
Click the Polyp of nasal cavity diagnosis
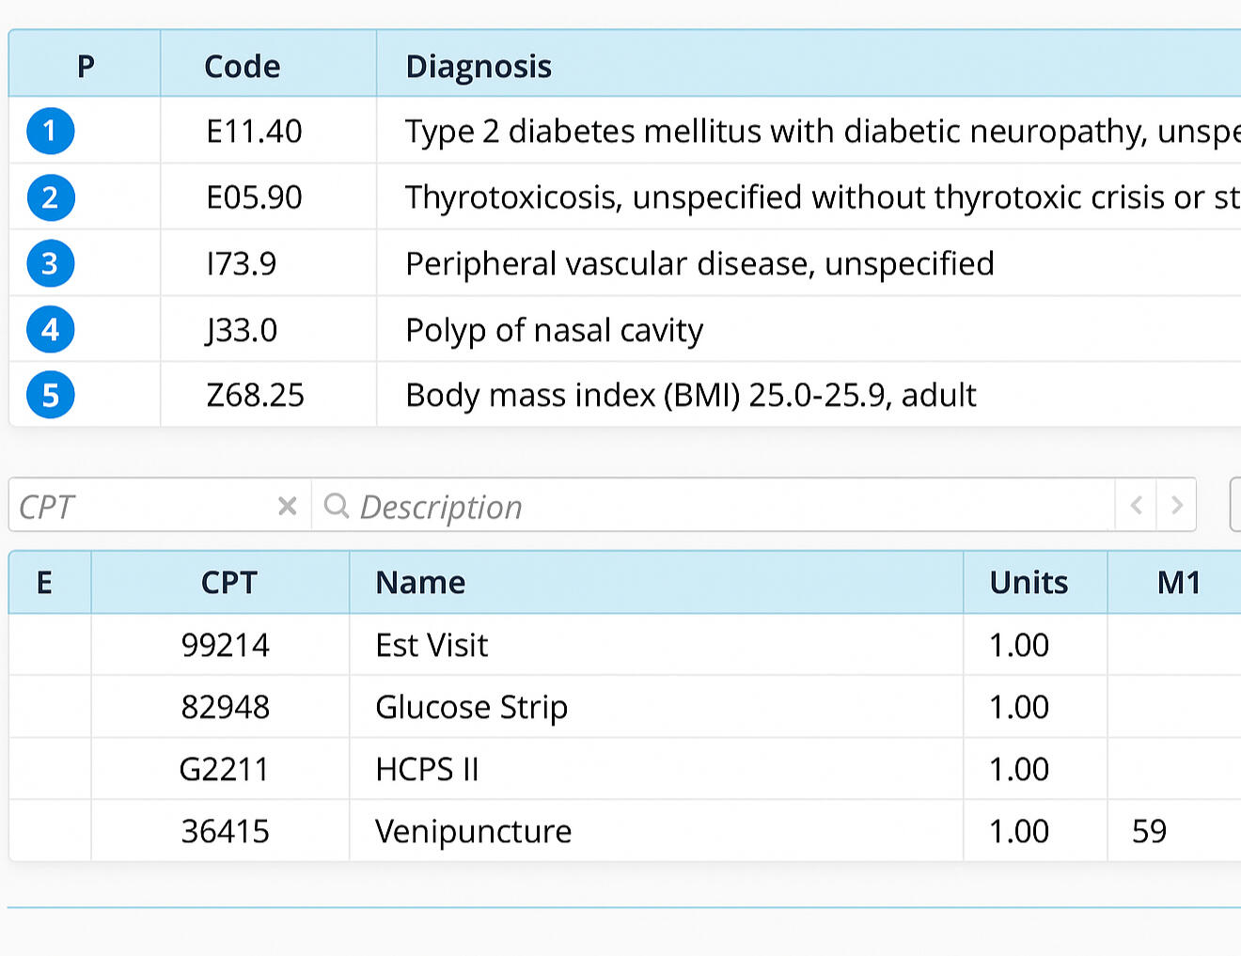click(x=554, y=330)
